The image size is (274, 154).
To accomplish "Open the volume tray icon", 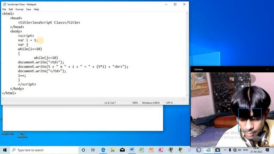I will click(x=240, y=150).
